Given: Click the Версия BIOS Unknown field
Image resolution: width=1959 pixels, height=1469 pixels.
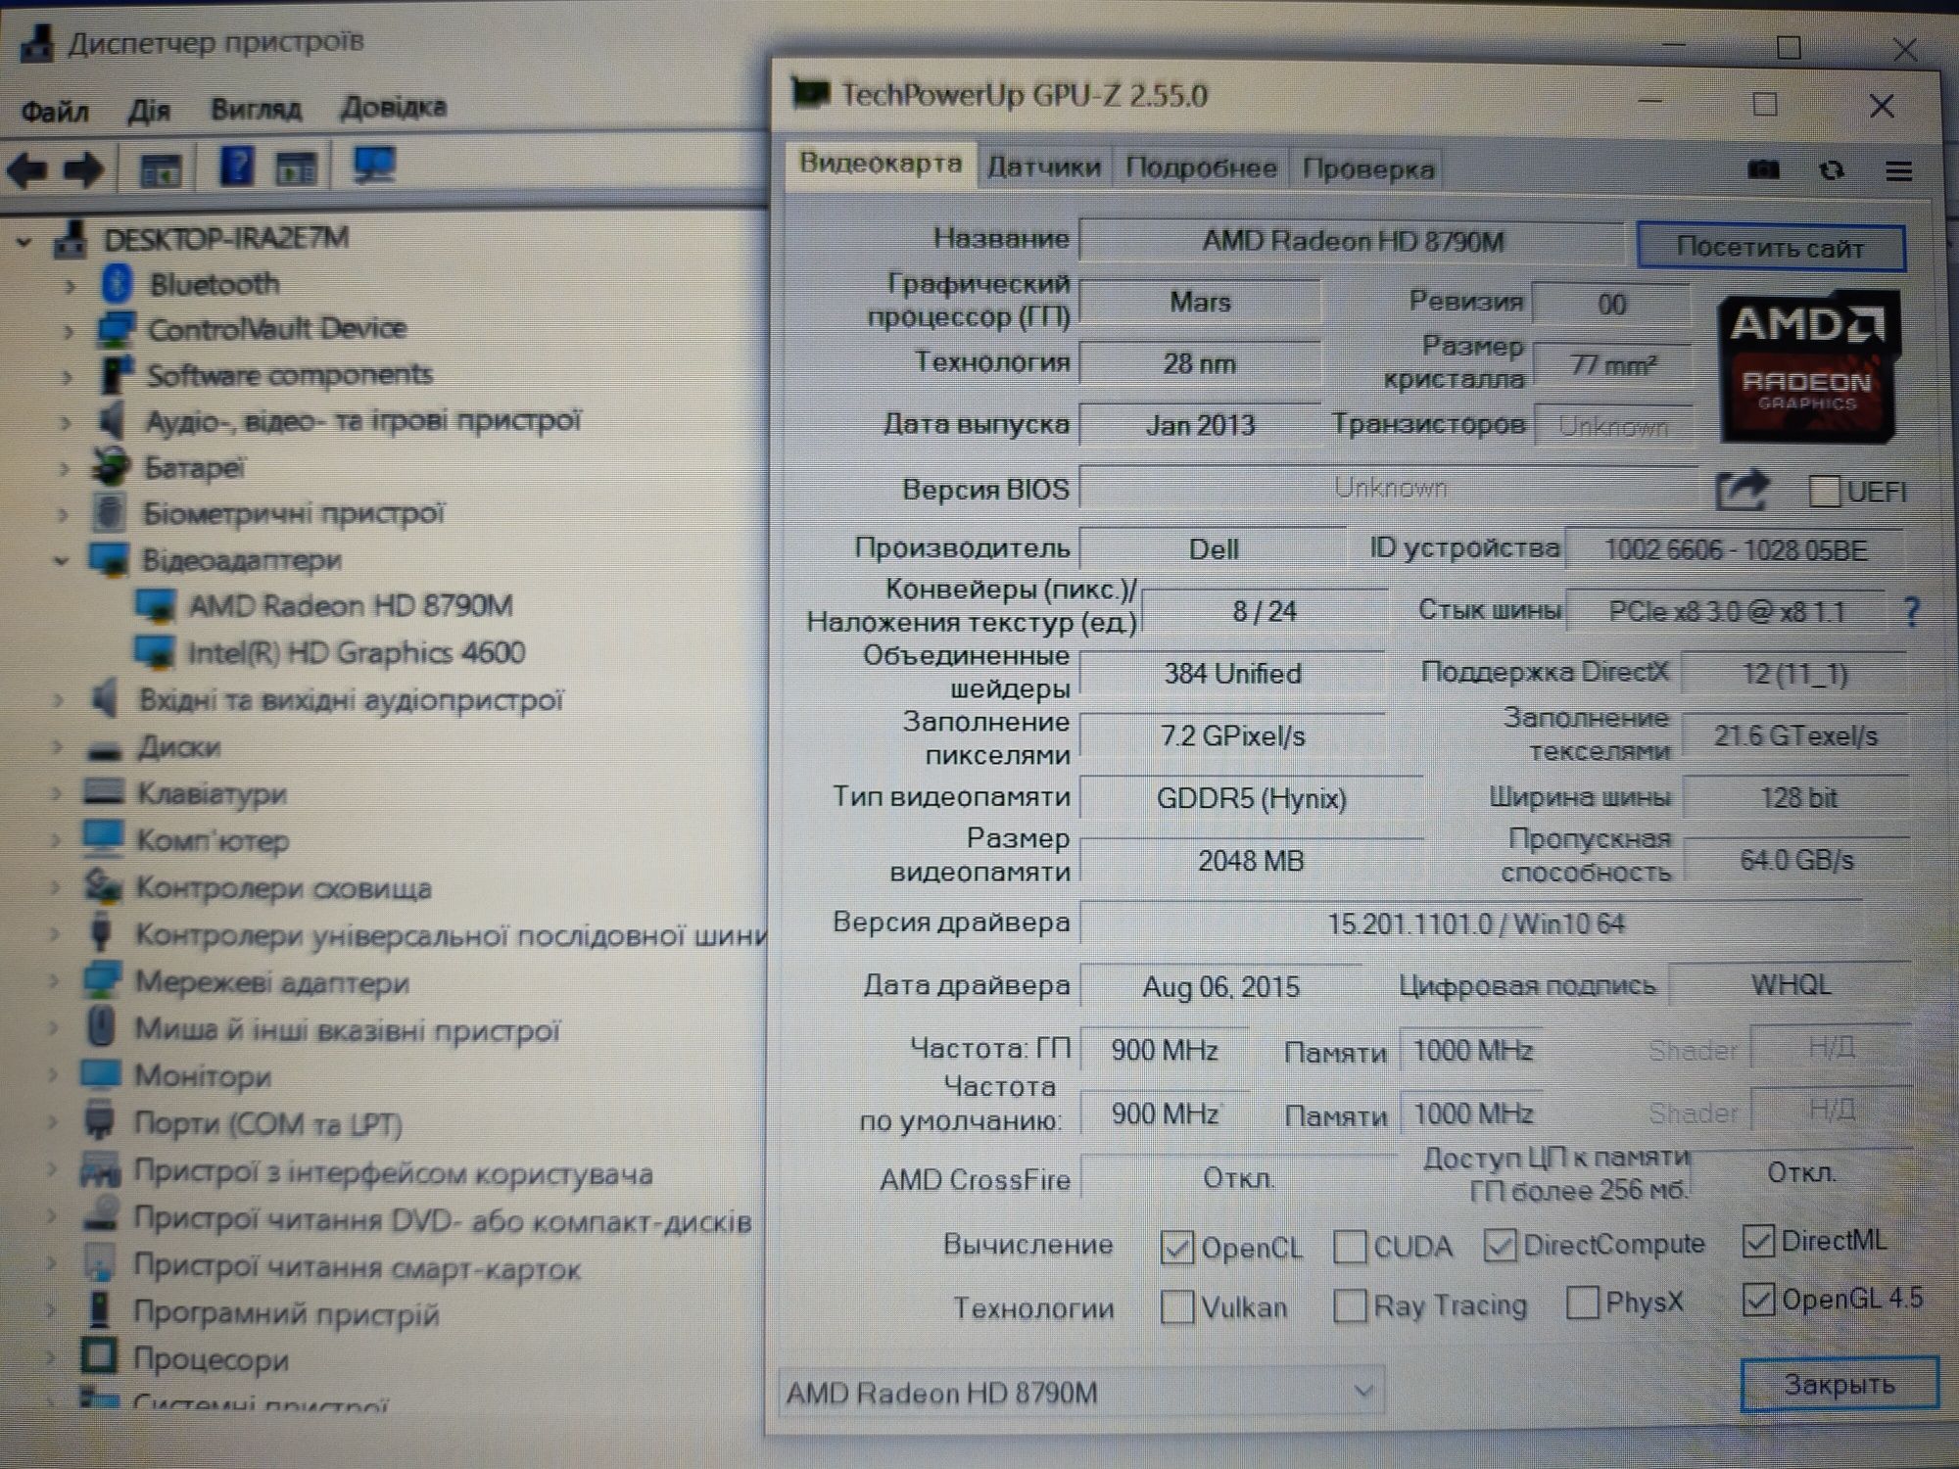Looking at the screenshot, I should tap(1388, 488).
